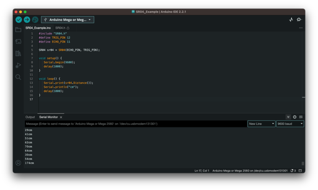Click the SR04.h read-only lock icon
318x190 pixels.
(x=68, y=28)
